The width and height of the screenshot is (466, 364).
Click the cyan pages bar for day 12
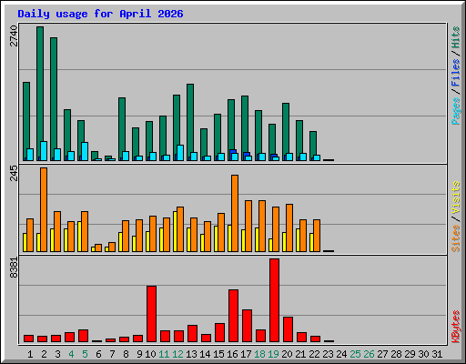(180, 153)
